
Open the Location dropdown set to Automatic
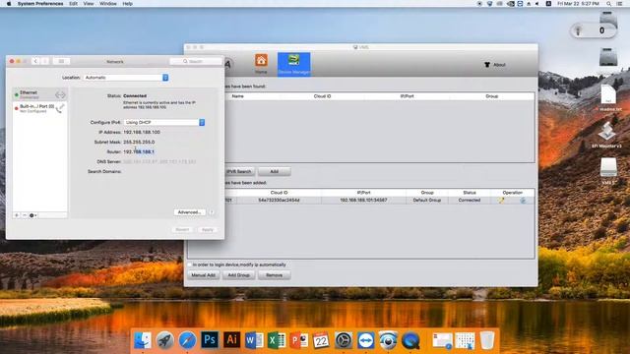pyautogui.click(x=126, y=78)
